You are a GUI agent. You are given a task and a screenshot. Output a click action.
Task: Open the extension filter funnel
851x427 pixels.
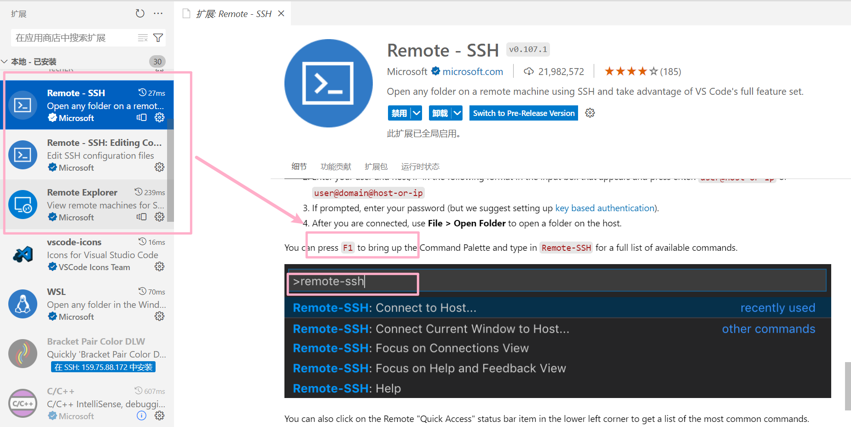[158, 38]
